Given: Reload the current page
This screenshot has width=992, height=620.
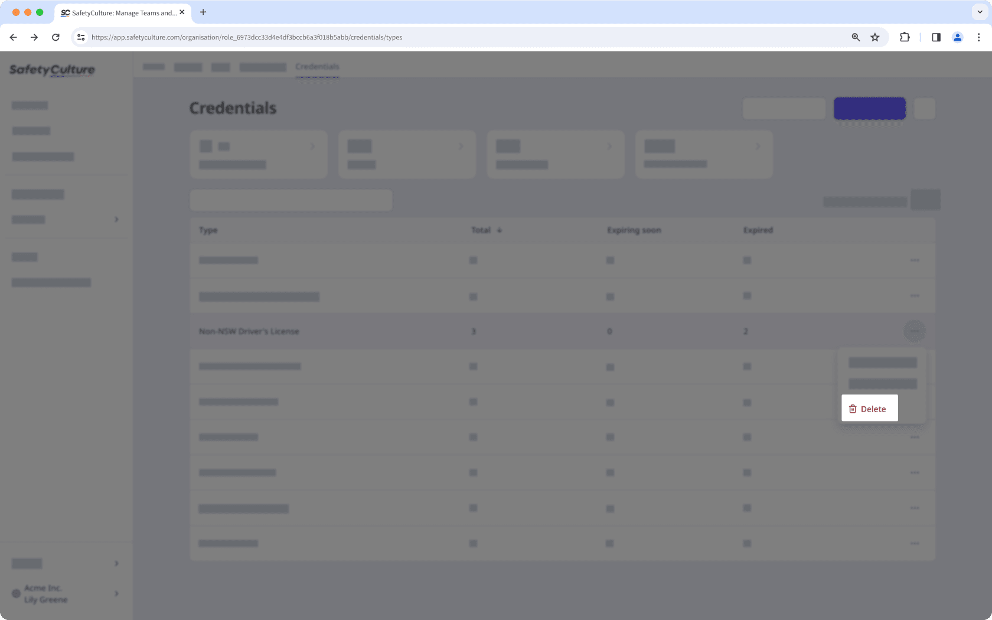Looking at the screenshot, I should (56, 37).
